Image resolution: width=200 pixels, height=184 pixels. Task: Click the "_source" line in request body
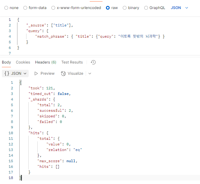(x=50, y=25)
